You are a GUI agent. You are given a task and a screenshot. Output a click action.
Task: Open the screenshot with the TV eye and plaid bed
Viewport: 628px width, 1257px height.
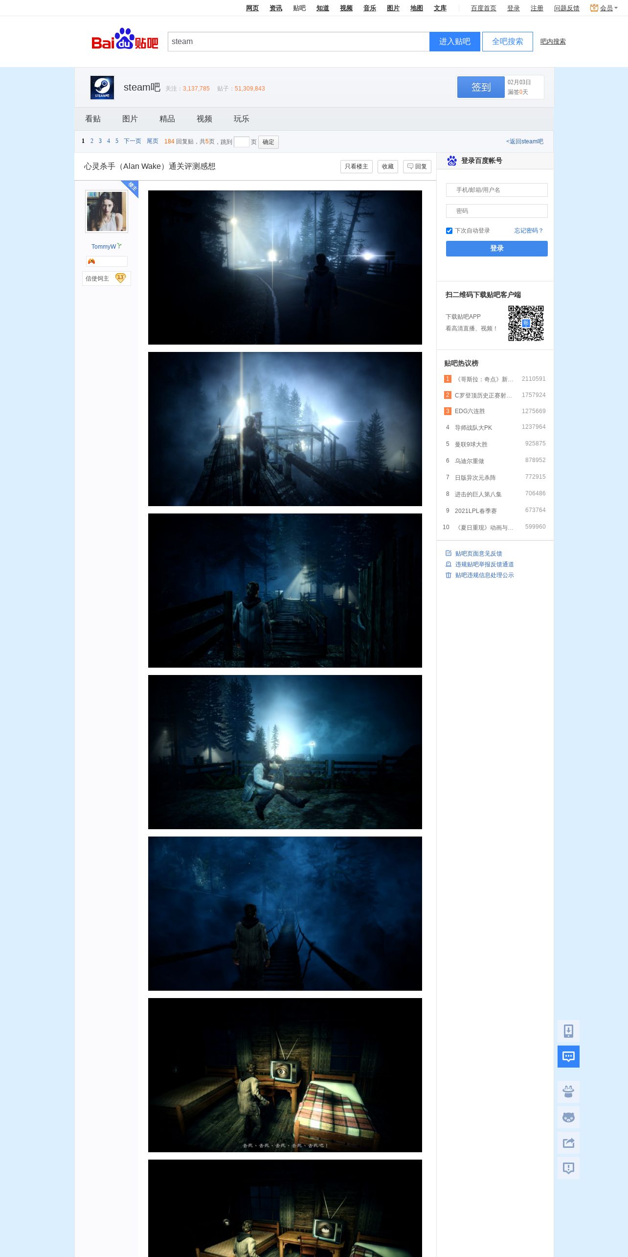[x=285, y=1075]
